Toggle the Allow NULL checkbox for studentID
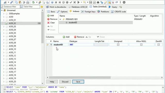The height and width of the screenshot is (93, 165). click(141, 45)
